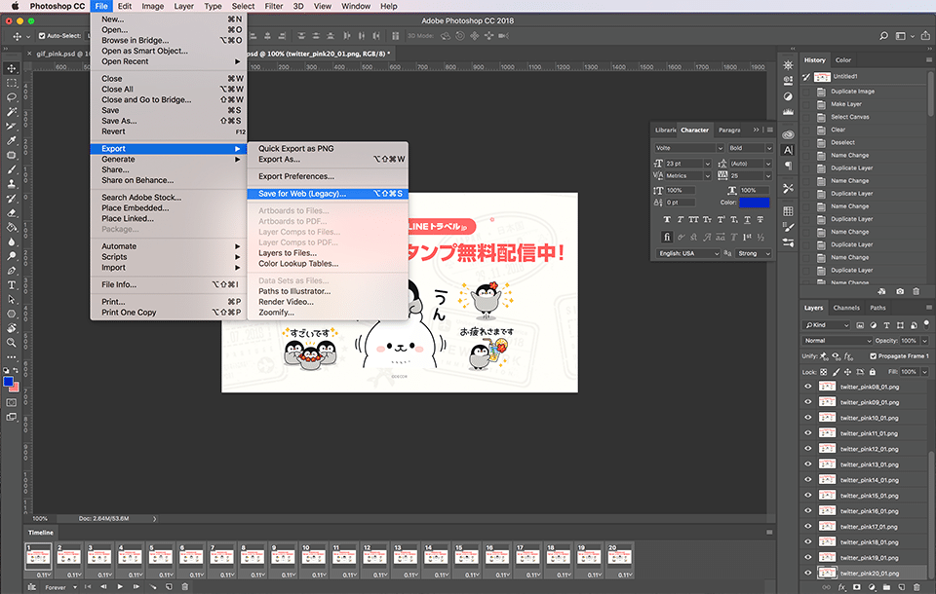The image size is (936, 594).
Task: Select the Paint Bucket tool
Action: (12, 227)
